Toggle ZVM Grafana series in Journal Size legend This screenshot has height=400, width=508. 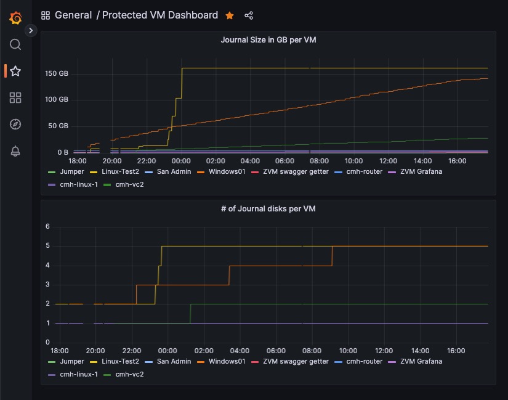tap(421, 171)
